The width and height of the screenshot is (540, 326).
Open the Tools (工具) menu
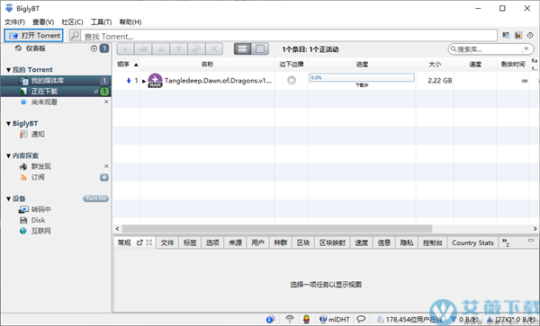tap(101, 22)
